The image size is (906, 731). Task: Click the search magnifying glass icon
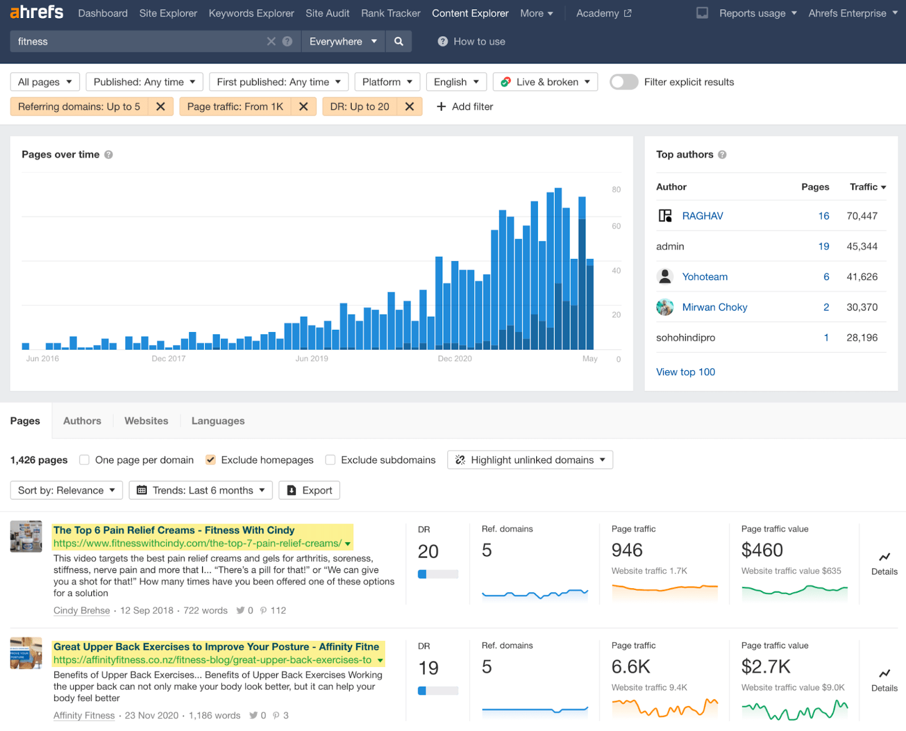pyautogui.click(x=399, y=41)
